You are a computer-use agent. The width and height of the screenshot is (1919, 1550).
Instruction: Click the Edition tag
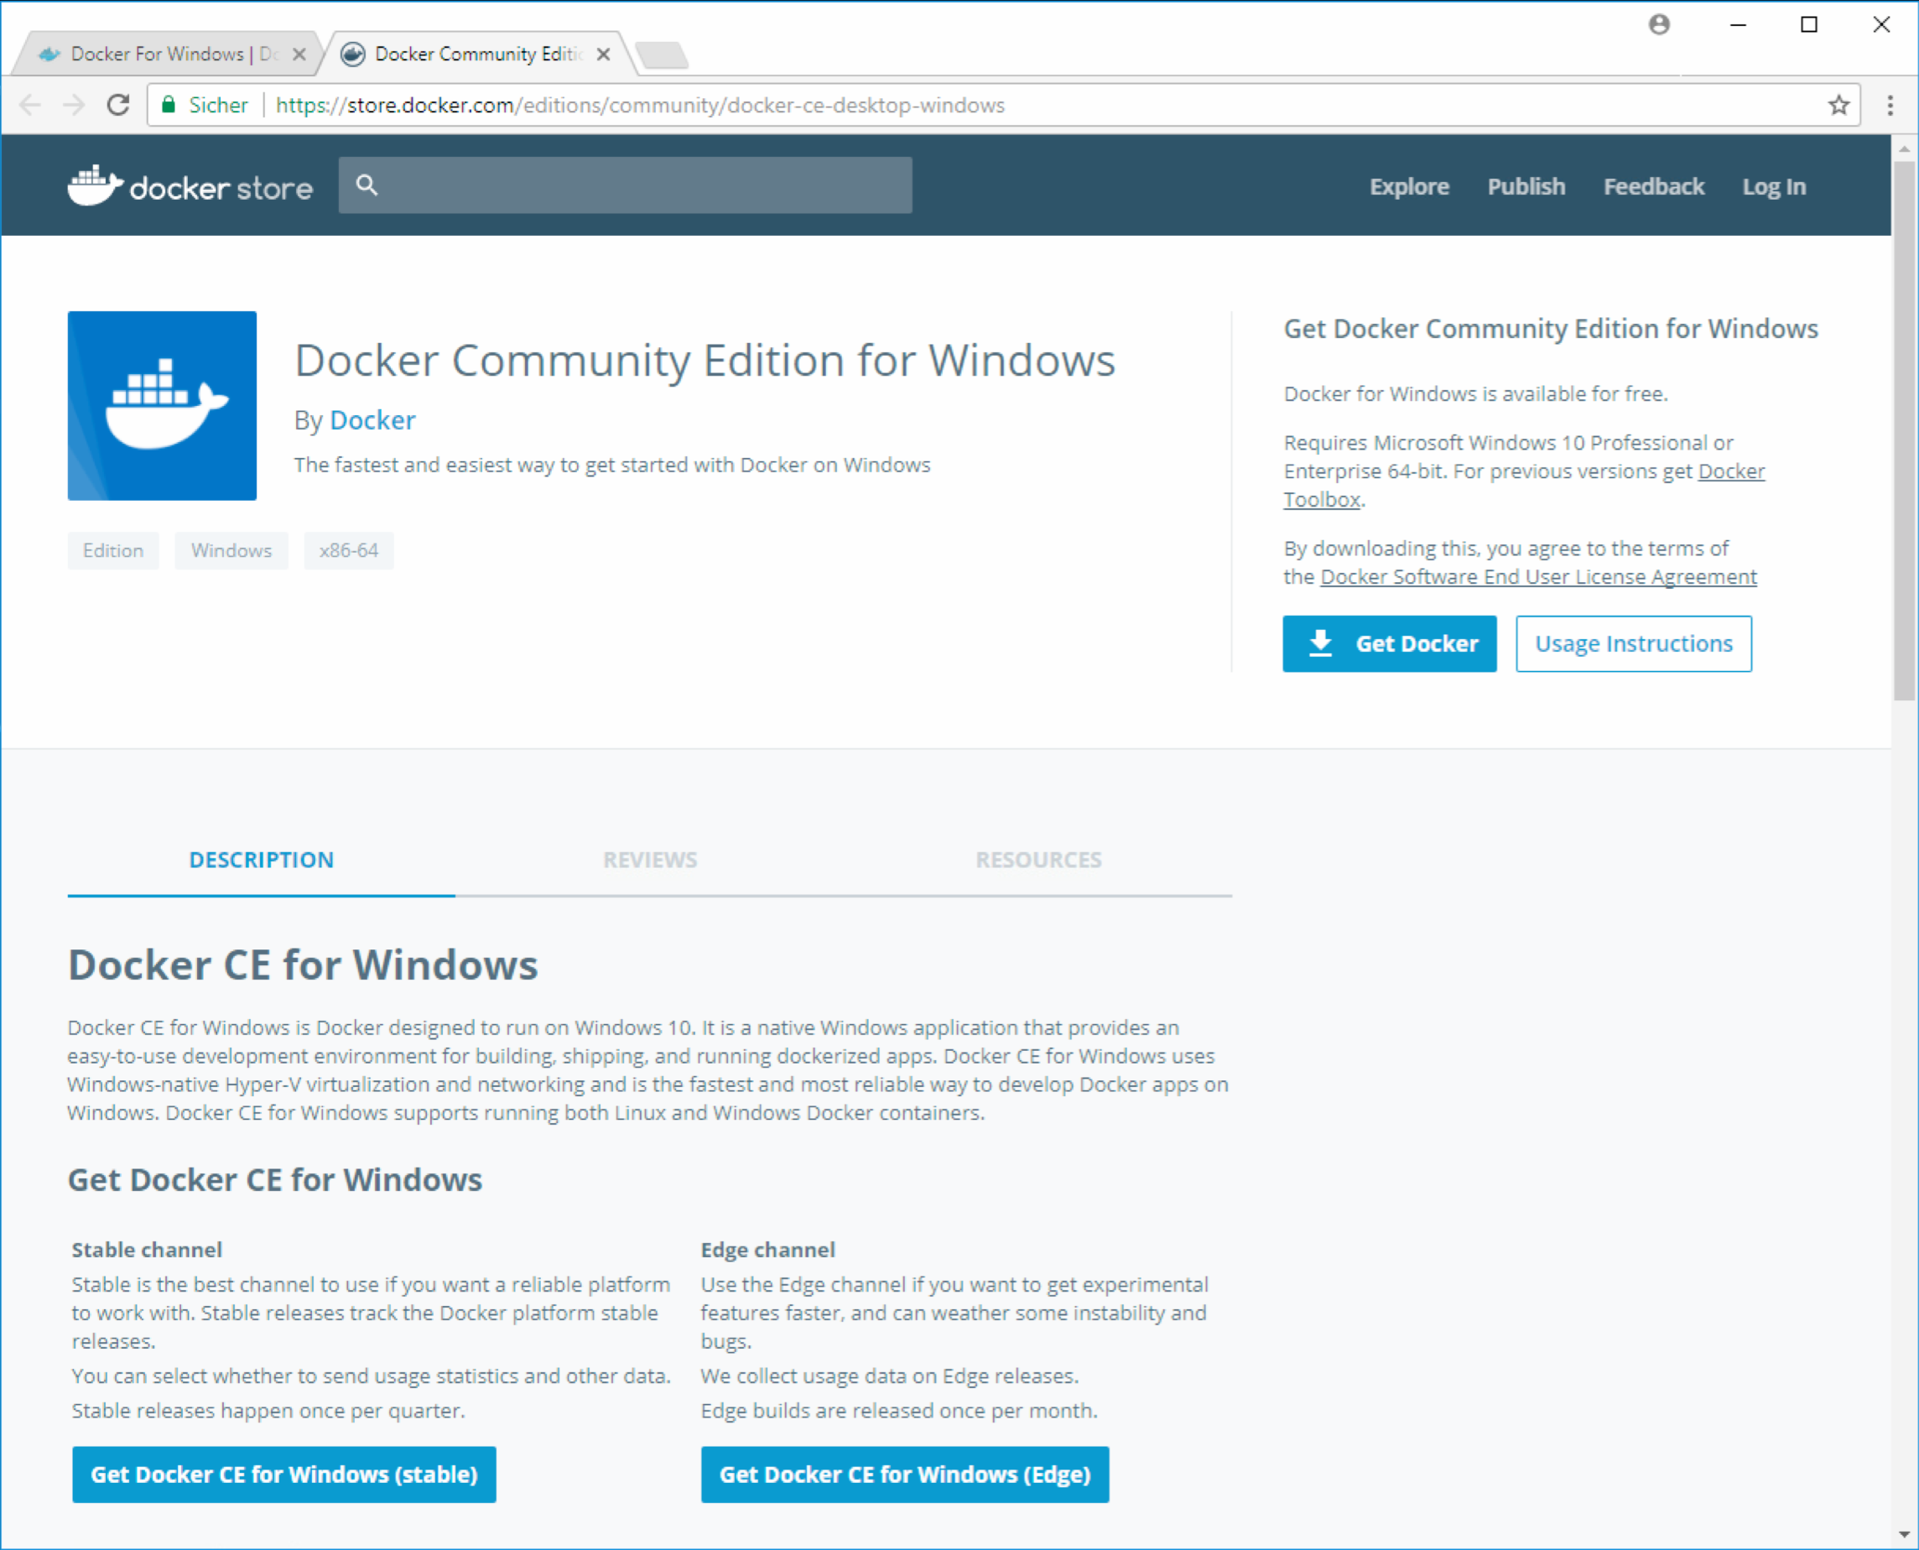[x=113, y=550]
